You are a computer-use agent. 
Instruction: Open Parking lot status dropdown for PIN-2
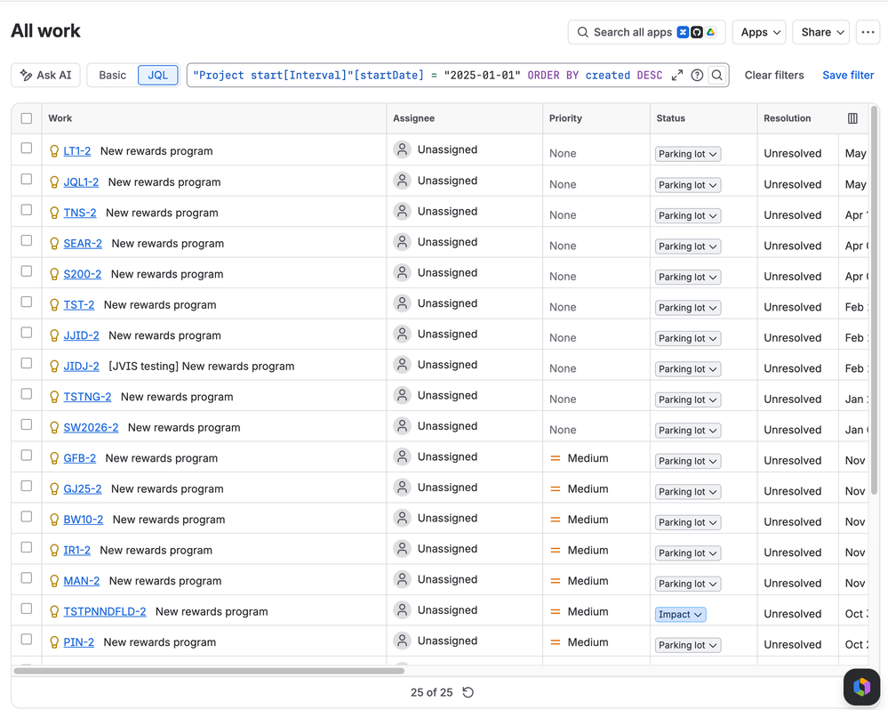tap(687, 645)
